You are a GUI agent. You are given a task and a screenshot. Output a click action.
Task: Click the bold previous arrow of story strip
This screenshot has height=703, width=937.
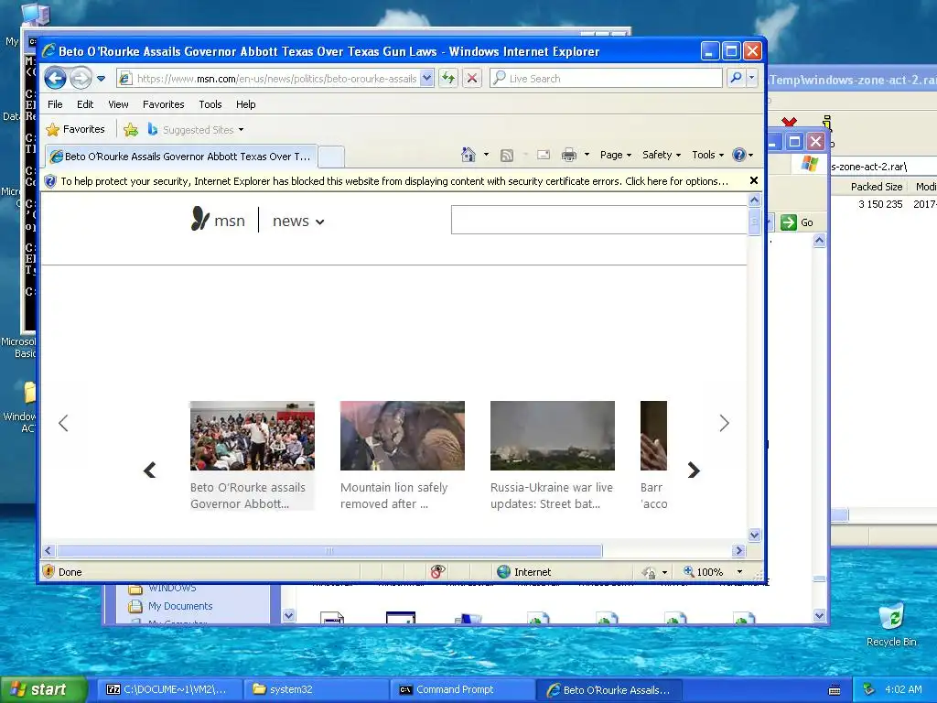pyautogui.click(x=150, y=470)
